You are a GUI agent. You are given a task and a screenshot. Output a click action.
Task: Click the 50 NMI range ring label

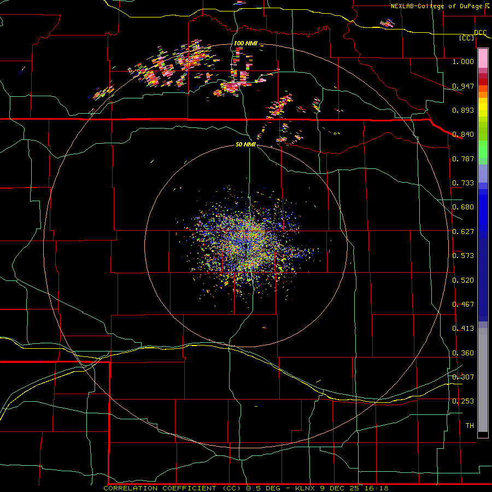click(x=245, y=145)
